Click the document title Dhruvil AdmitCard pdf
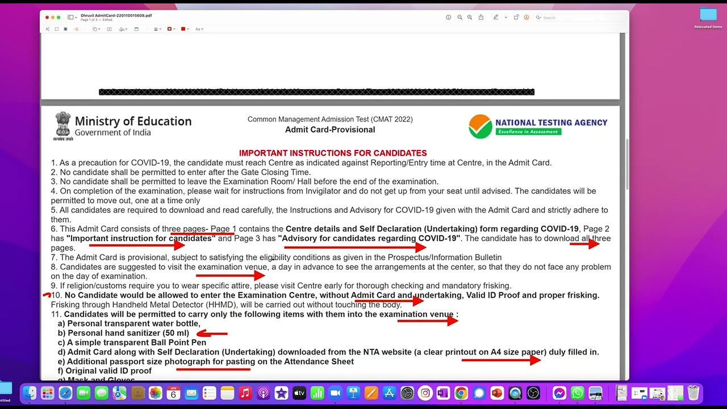The height and width of the screenshot is (409, 727). [116, 15]
